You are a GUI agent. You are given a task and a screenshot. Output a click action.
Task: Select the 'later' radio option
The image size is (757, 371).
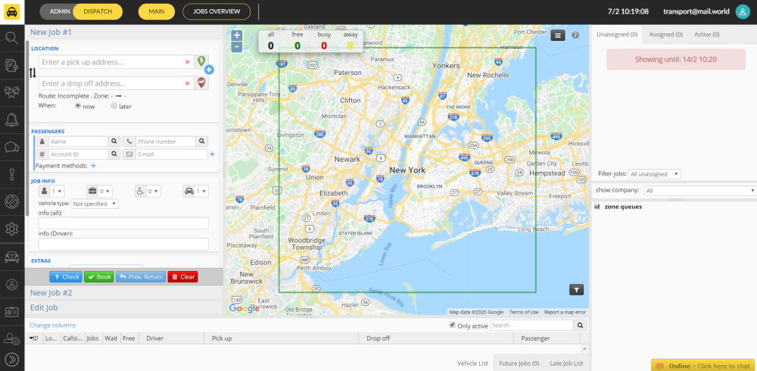(114, 106)
